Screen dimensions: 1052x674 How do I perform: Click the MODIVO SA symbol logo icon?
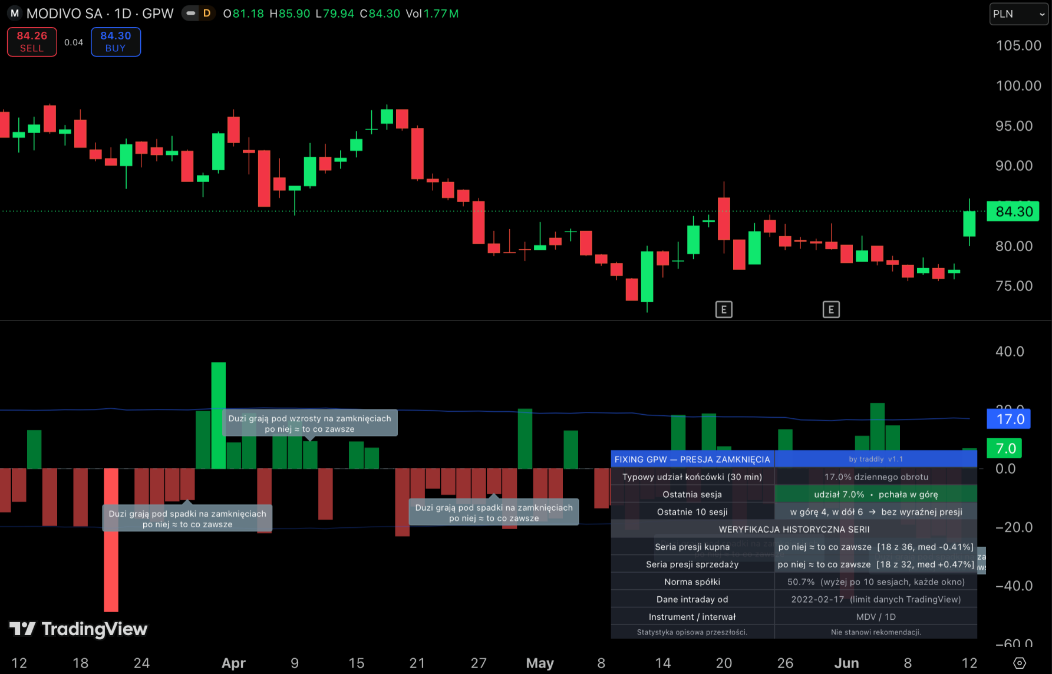point(14,13)
